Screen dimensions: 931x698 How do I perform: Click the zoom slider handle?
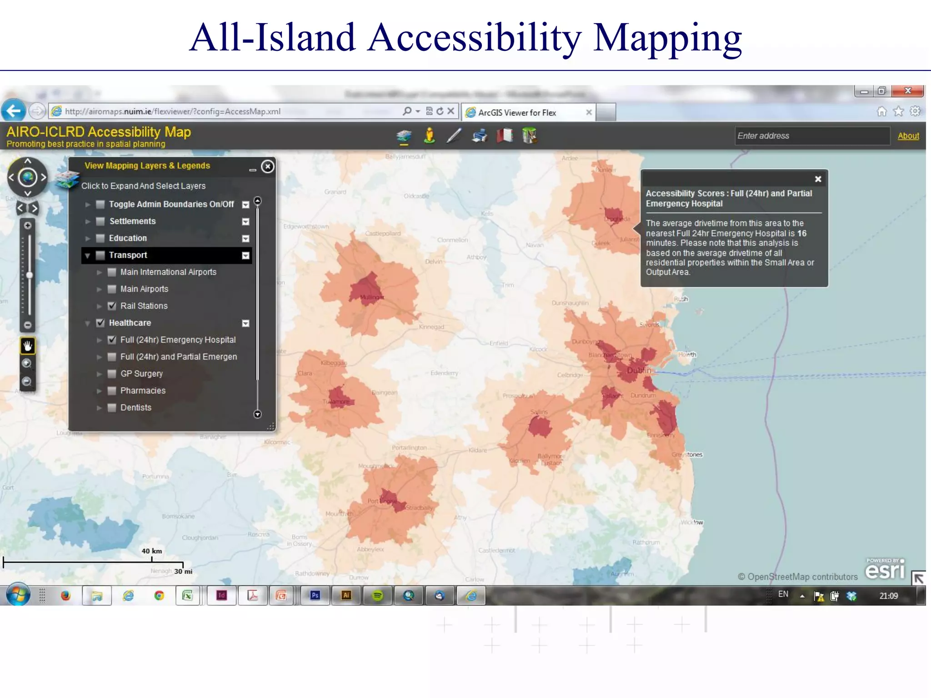click(x=30, y=275)
